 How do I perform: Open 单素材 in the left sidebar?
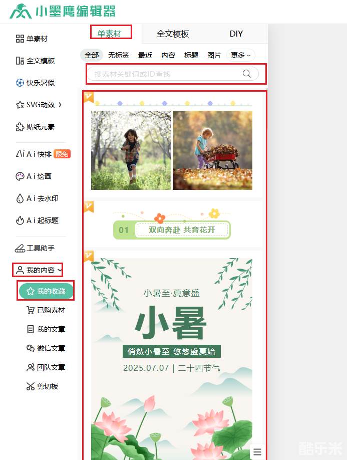point(32,39)
